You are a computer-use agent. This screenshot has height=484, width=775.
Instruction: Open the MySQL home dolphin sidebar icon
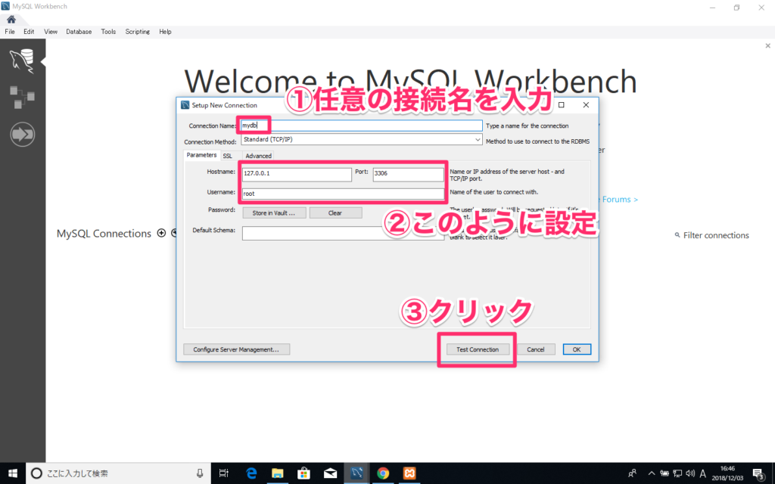click(22, 60)
